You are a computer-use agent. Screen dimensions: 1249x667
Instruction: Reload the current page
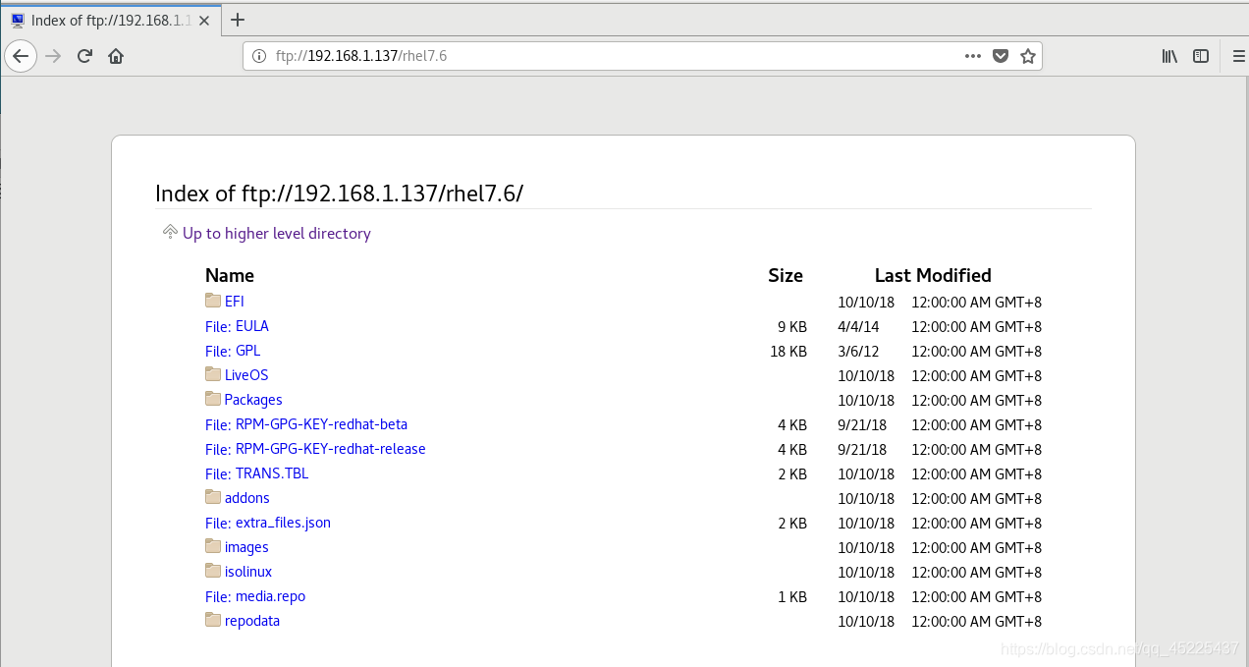coord(84,56)
